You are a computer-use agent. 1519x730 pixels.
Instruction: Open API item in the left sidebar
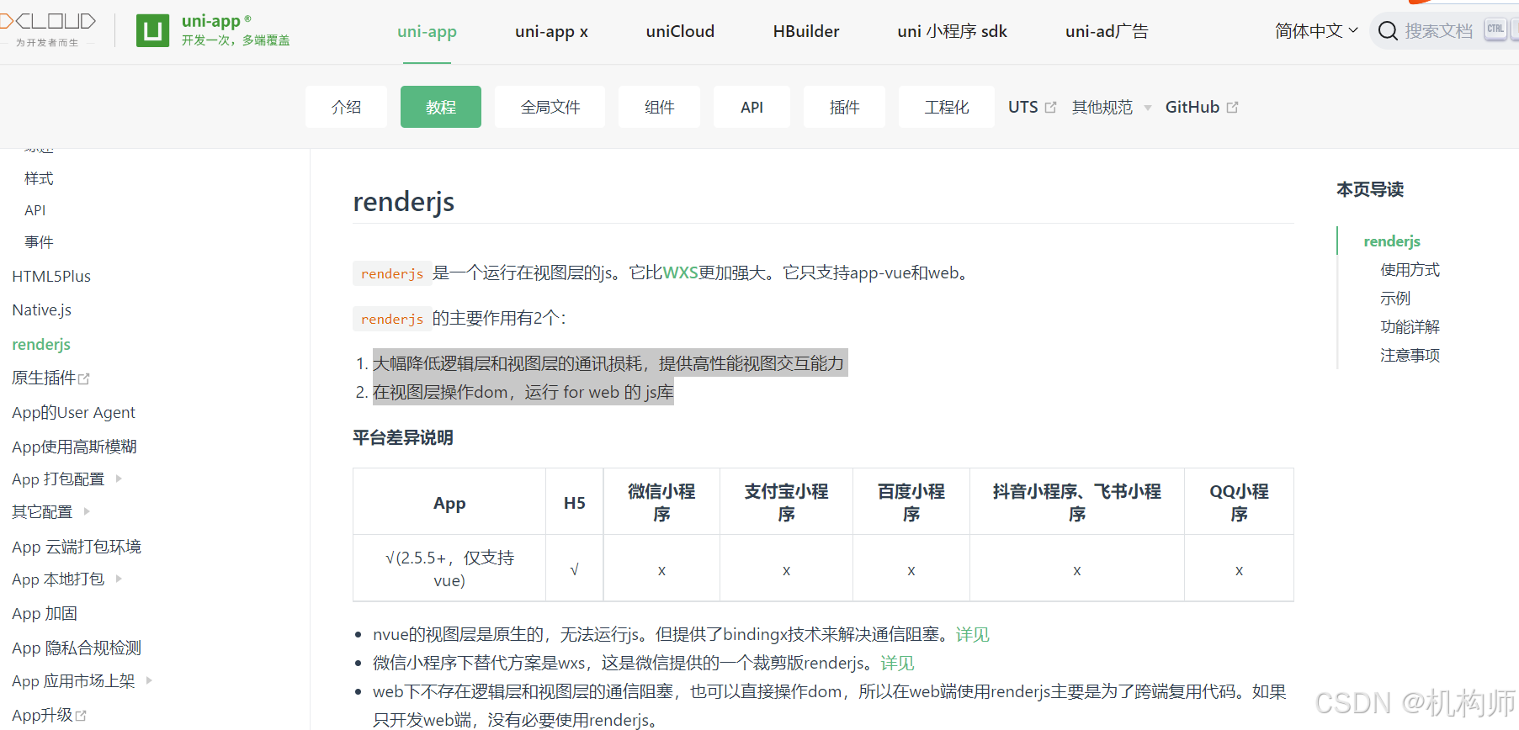pos(35,210)
